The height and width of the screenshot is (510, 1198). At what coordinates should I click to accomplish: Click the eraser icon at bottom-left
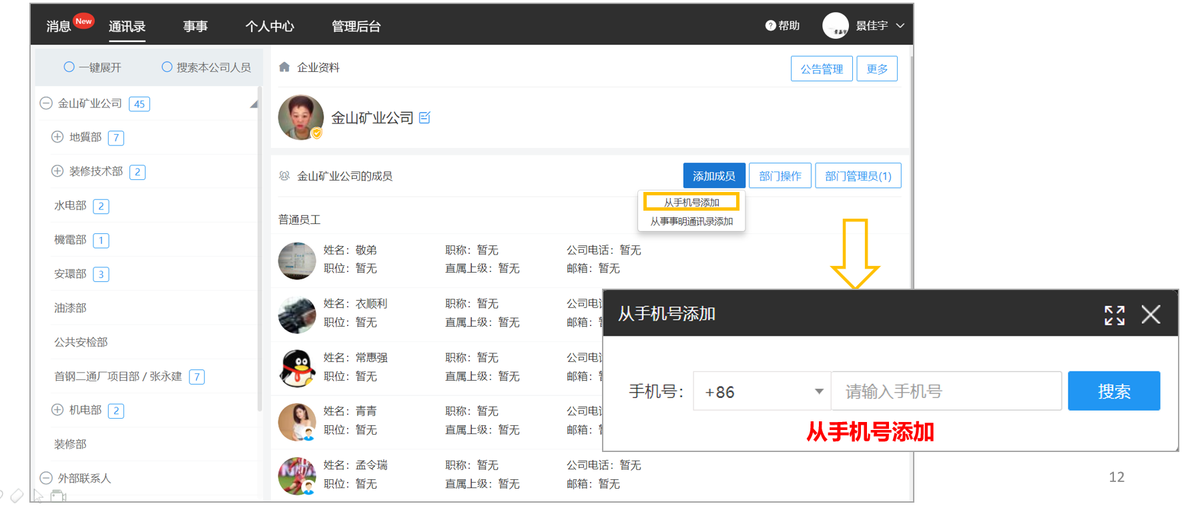click(17, 495)
